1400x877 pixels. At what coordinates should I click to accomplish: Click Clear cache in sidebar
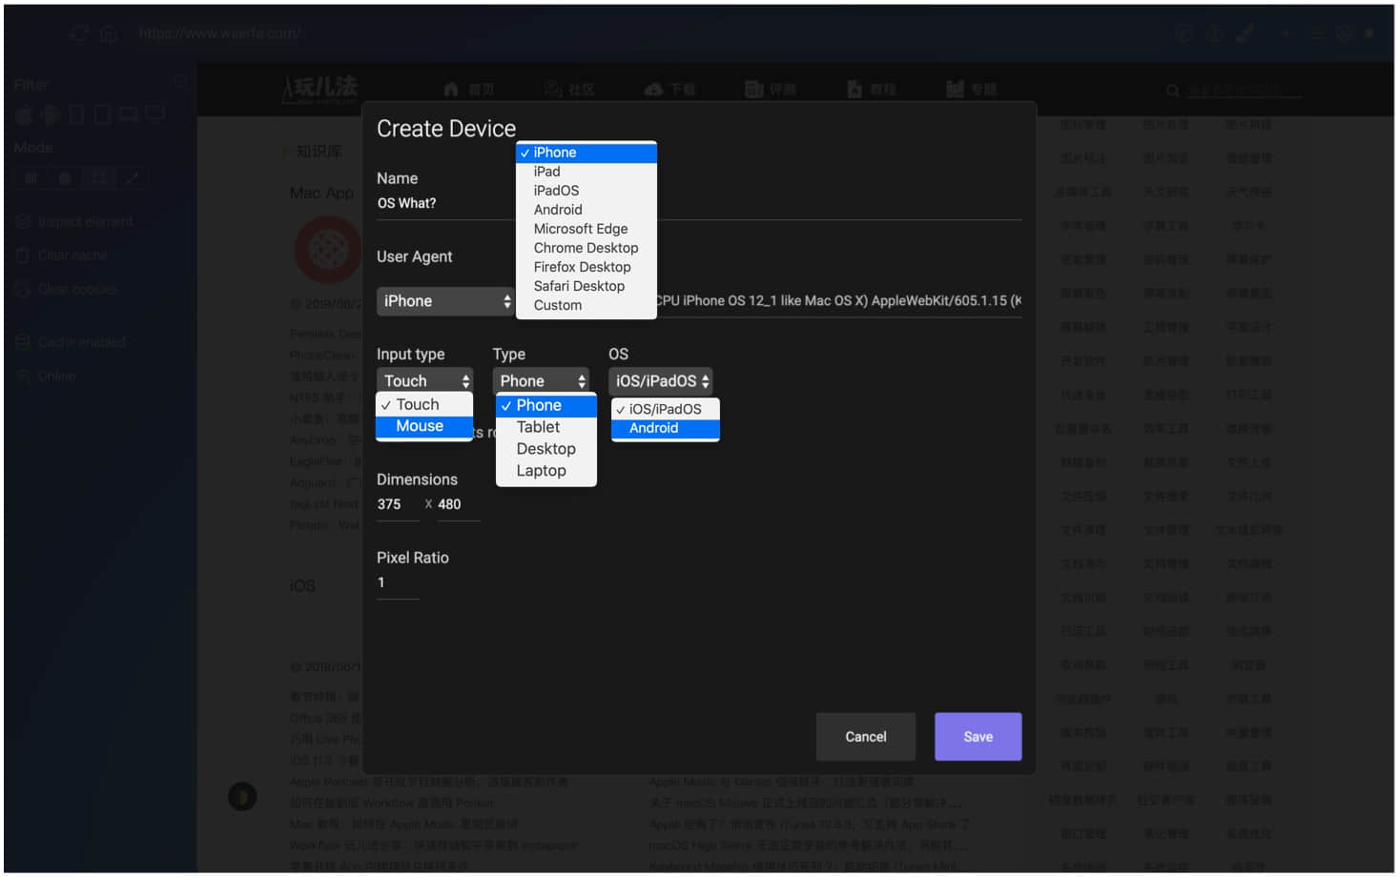pyautogui.click(x=62, y=255)
